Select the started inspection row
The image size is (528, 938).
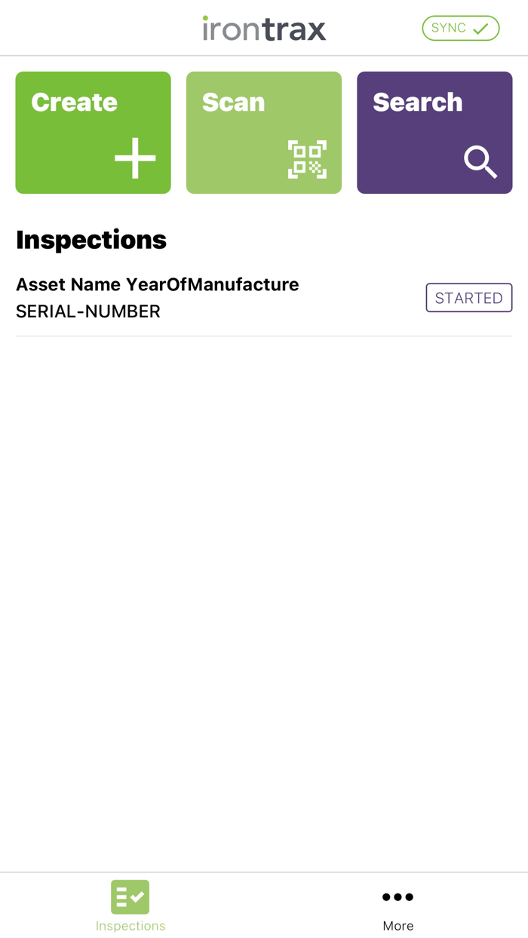point(226,297)
